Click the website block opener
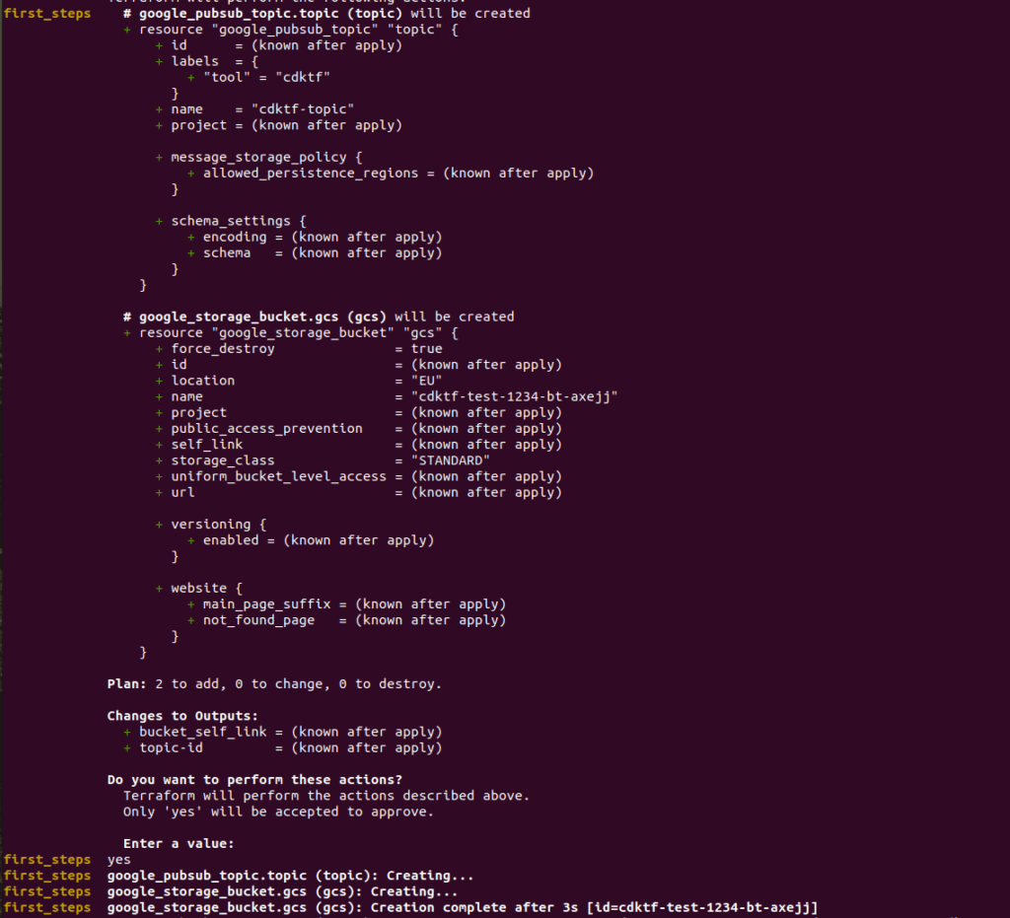The height and width of the screenshot is (918, 1010). click(199, 588)
